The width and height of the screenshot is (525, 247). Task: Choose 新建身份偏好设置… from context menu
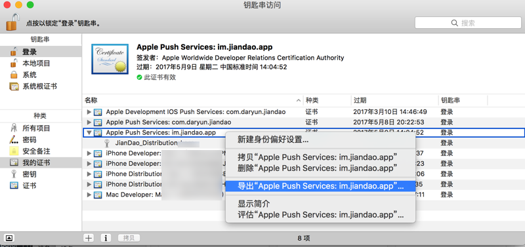point(320,140)
